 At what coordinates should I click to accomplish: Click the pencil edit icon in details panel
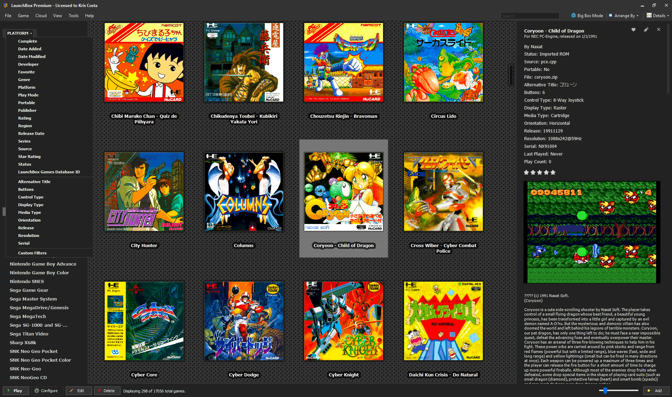pos(646,30)
